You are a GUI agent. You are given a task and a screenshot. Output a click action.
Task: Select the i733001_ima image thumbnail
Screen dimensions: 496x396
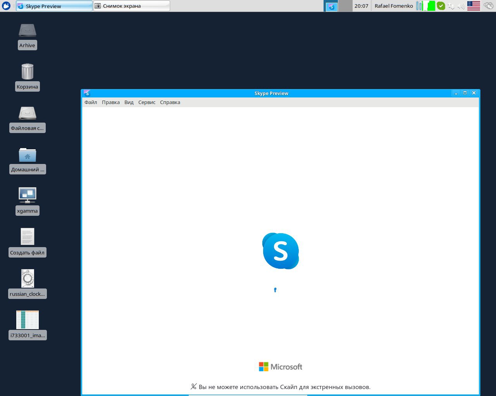click(x=28, y=320)
